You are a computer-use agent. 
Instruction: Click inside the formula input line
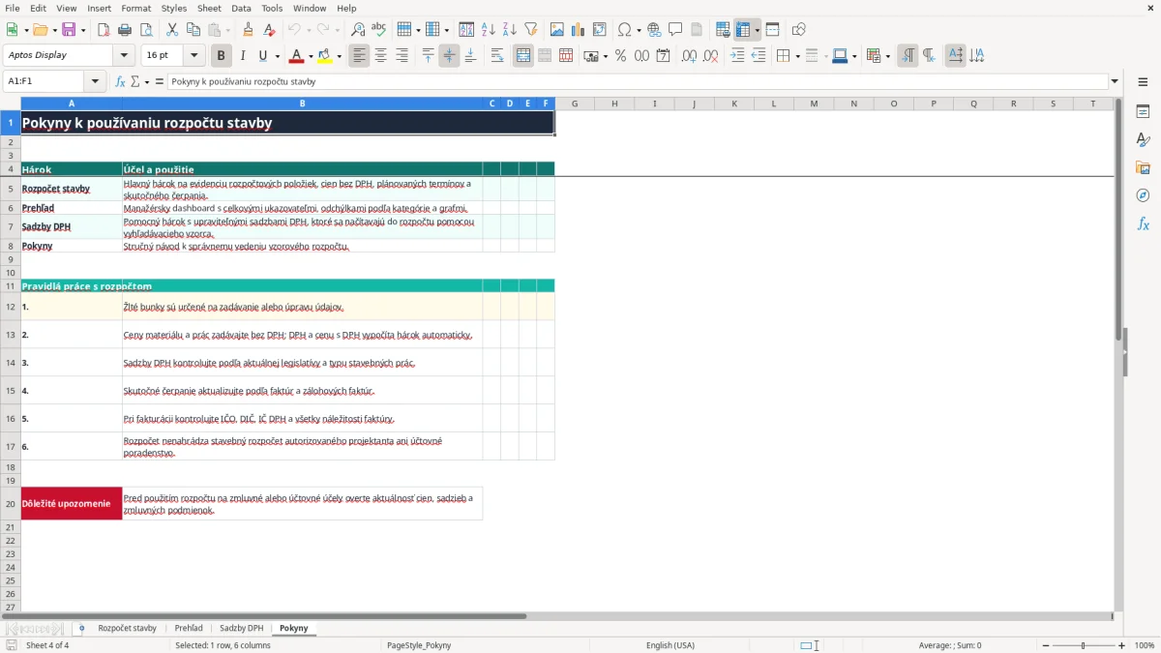coord(638,82)
